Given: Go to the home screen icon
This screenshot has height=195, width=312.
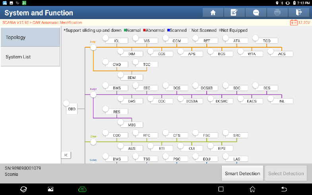Looking at the screenshot, I should pyautogui.click(x=213, y=13).
